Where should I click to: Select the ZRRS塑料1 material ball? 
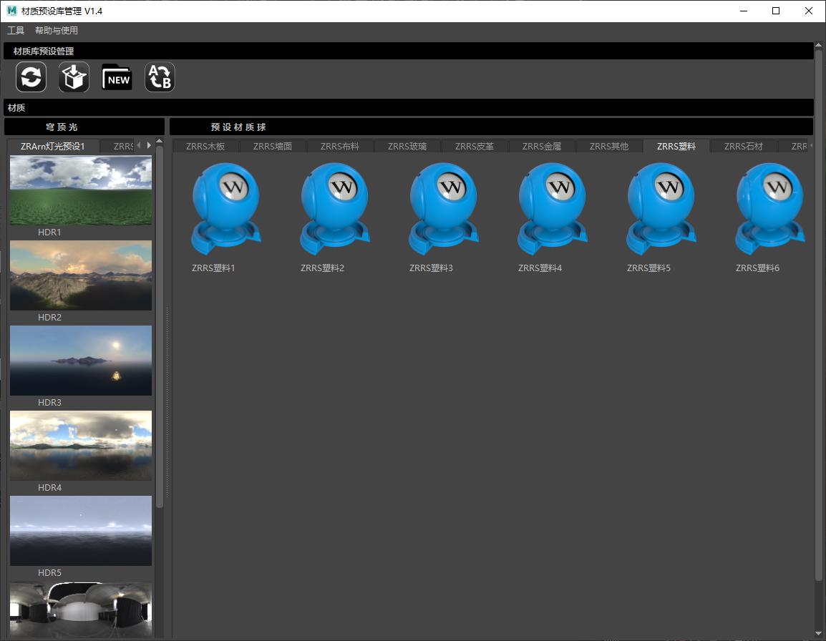coord(225,209)
